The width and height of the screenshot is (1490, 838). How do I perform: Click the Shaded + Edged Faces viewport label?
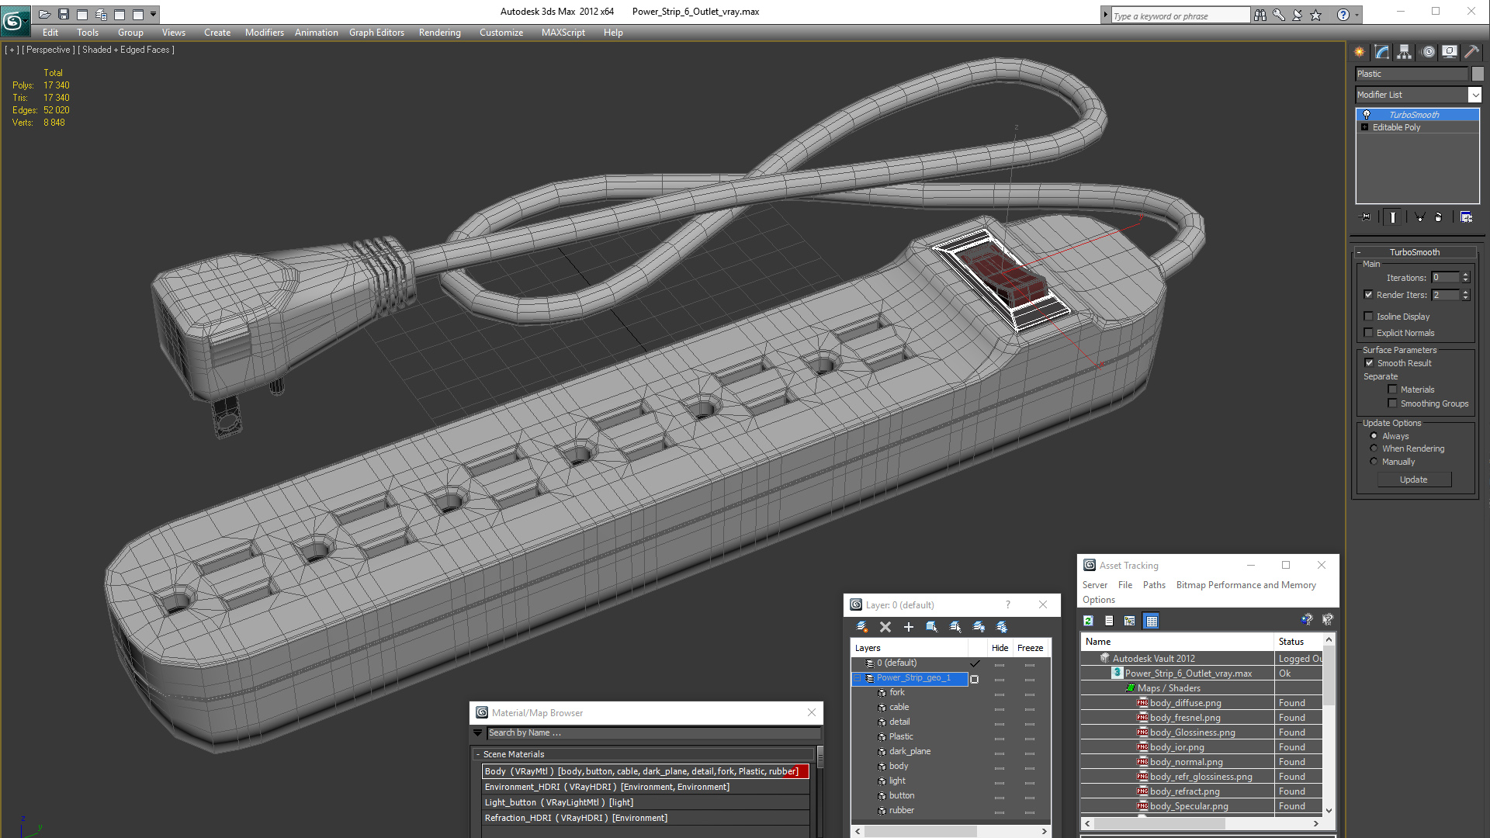click(126, 50)
